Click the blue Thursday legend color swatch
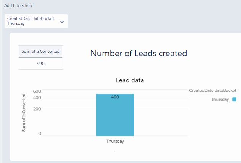 tap(234, 99)
